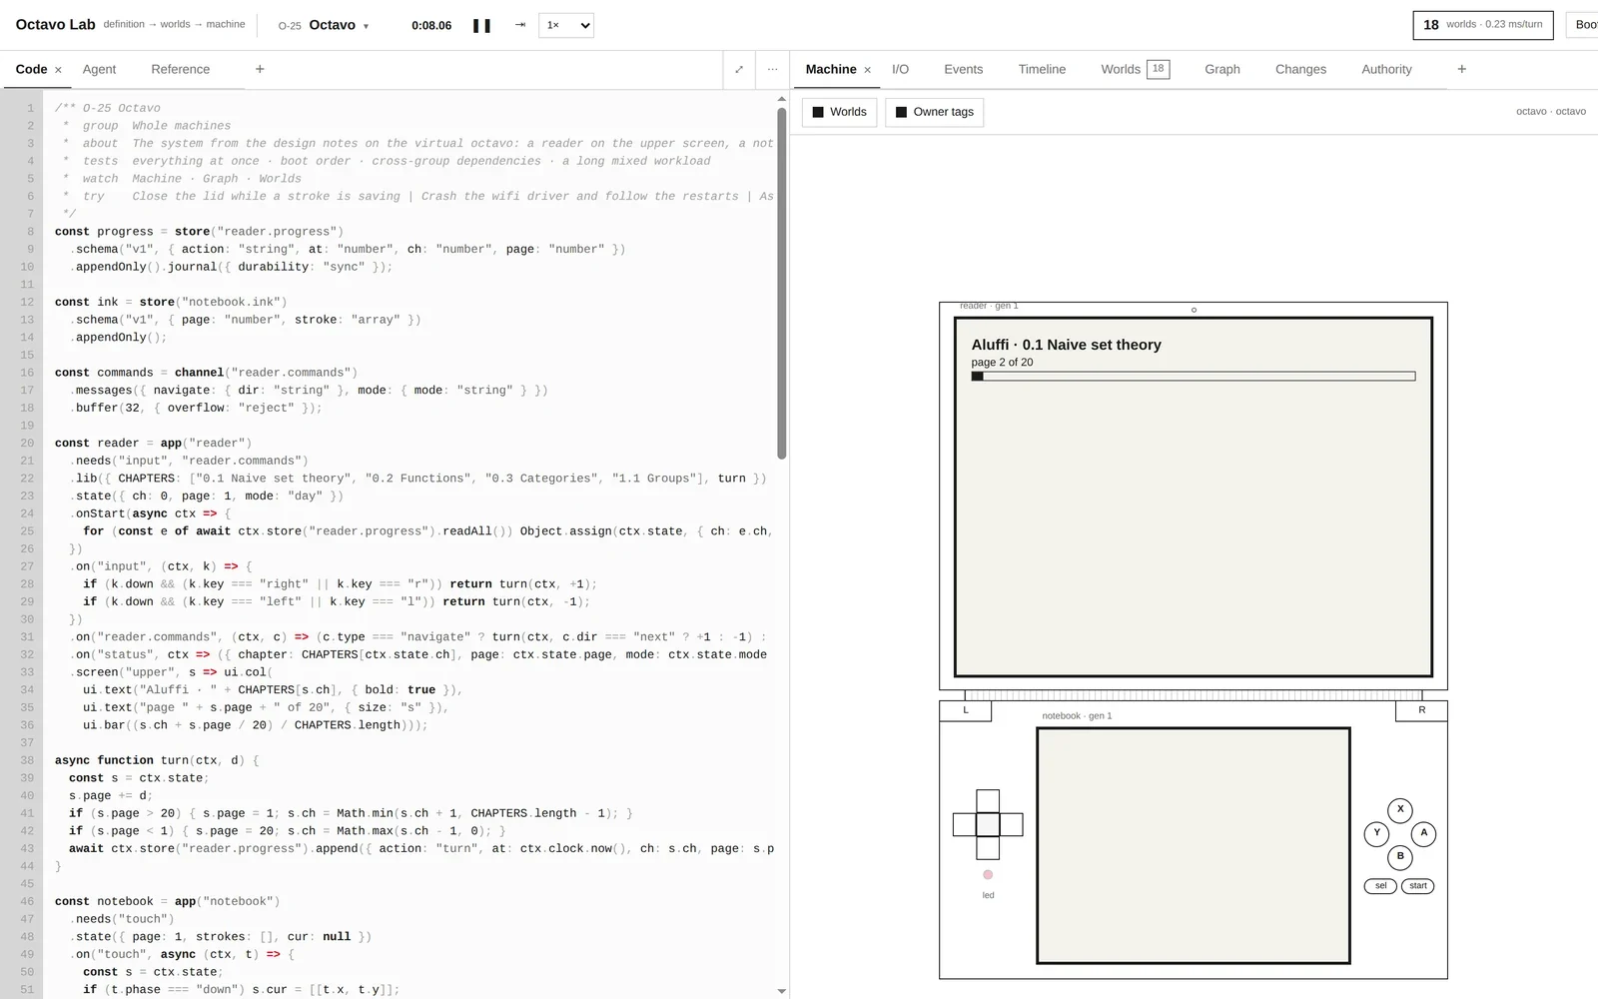Viewport: 1598px width, 999px height.
Task: Expand the code editor to fullscreen
Action: 739,70
